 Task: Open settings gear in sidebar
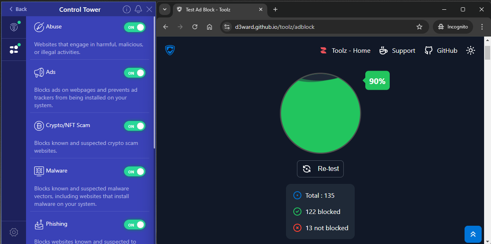point(14,232)
